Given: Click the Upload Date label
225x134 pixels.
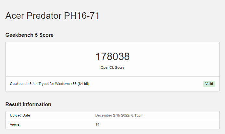Looking at the screenshot, I should (x=20, y=115).
